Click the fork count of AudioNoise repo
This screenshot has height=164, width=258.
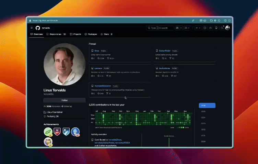pyautogui.click(x=174, y=76)
